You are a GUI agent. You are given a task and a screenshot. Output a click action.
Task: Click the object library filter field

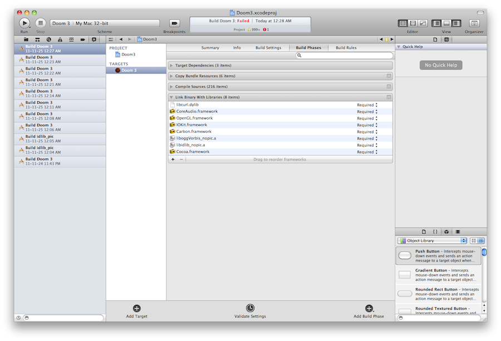pyautogui.click(x=439, y=318)
